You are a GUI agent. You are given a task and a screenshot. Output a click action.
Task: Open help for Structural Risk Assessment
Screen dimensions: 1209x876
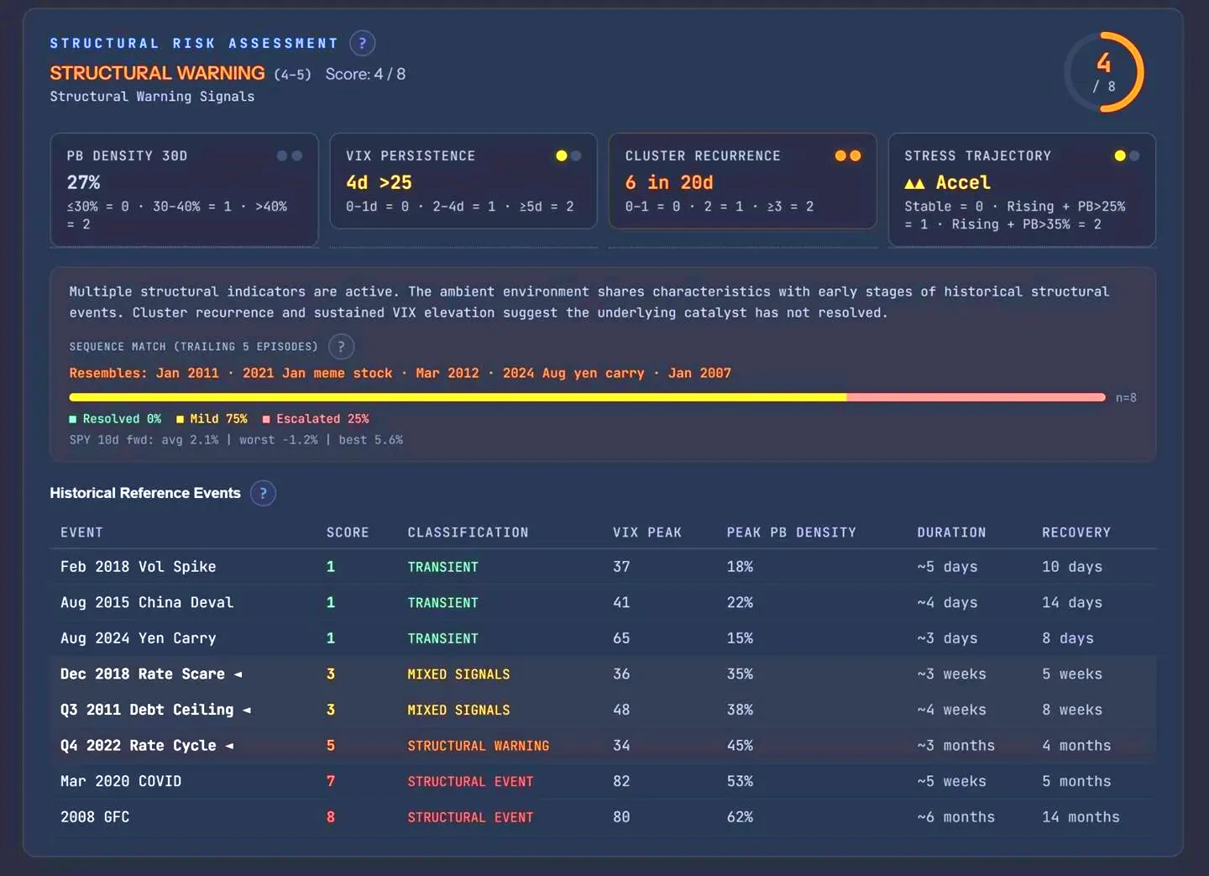362,43
